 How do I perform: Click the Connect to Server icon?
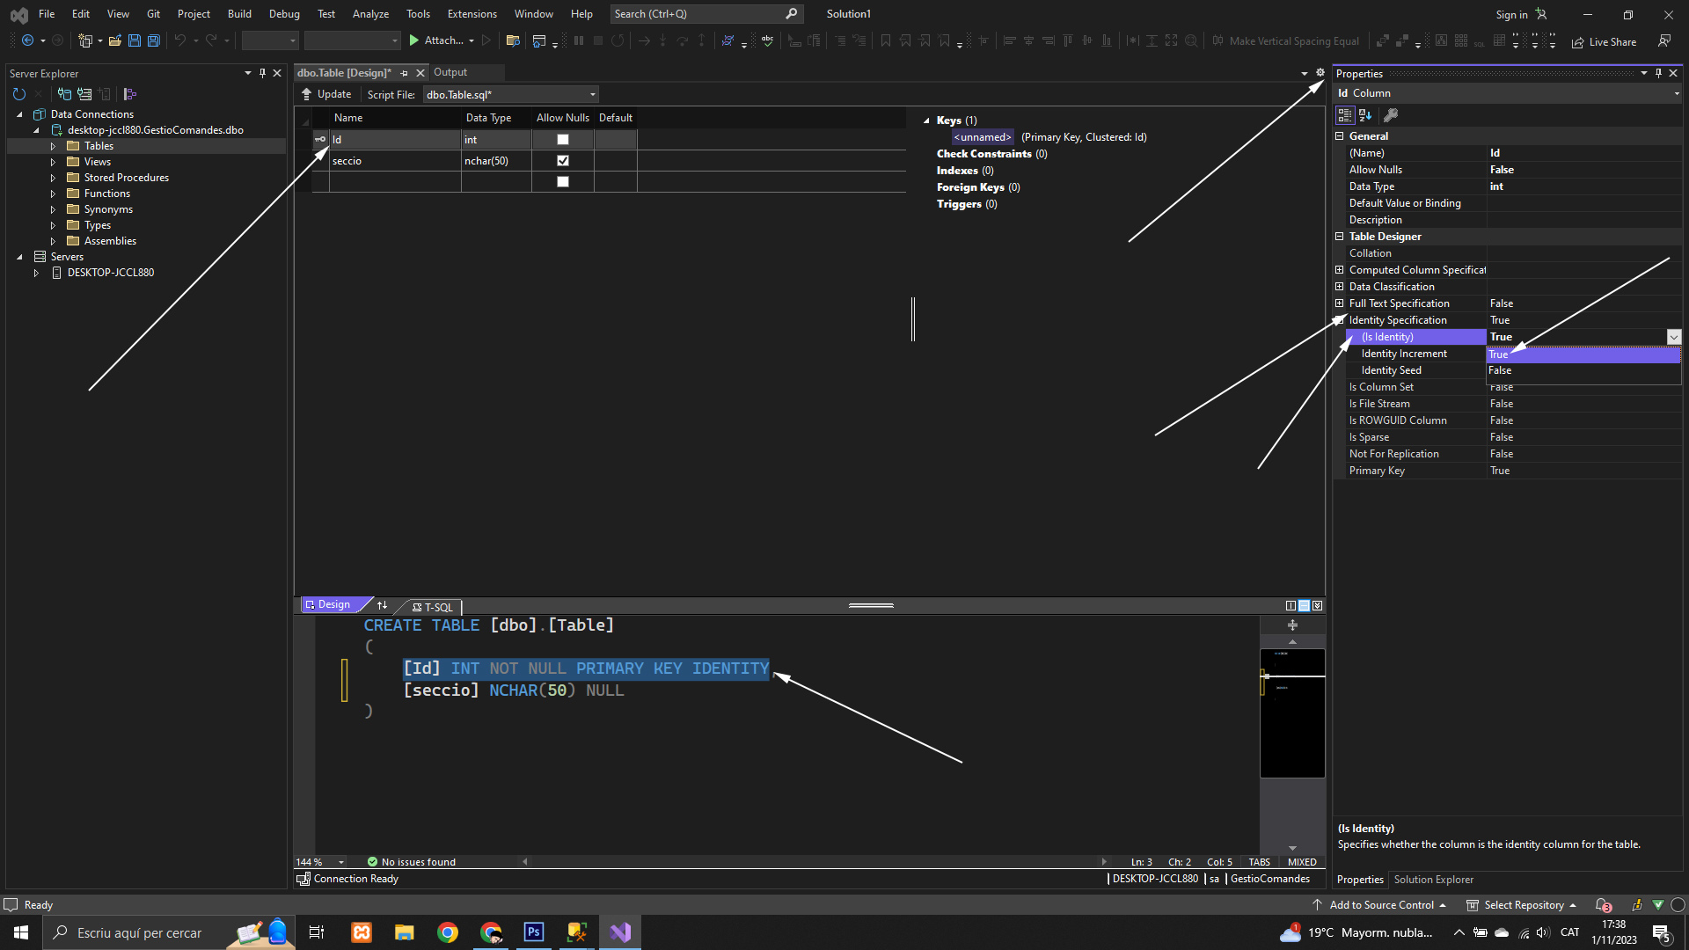pos(84,94)
